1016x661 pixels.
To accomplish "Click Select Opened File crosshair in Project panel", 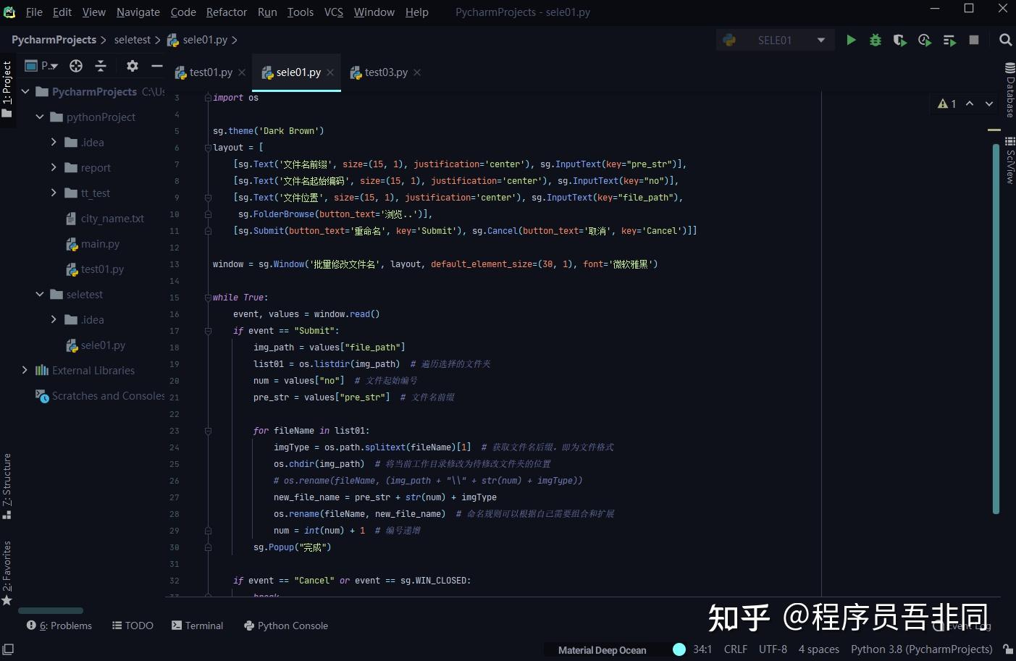I will pos(75,66).
